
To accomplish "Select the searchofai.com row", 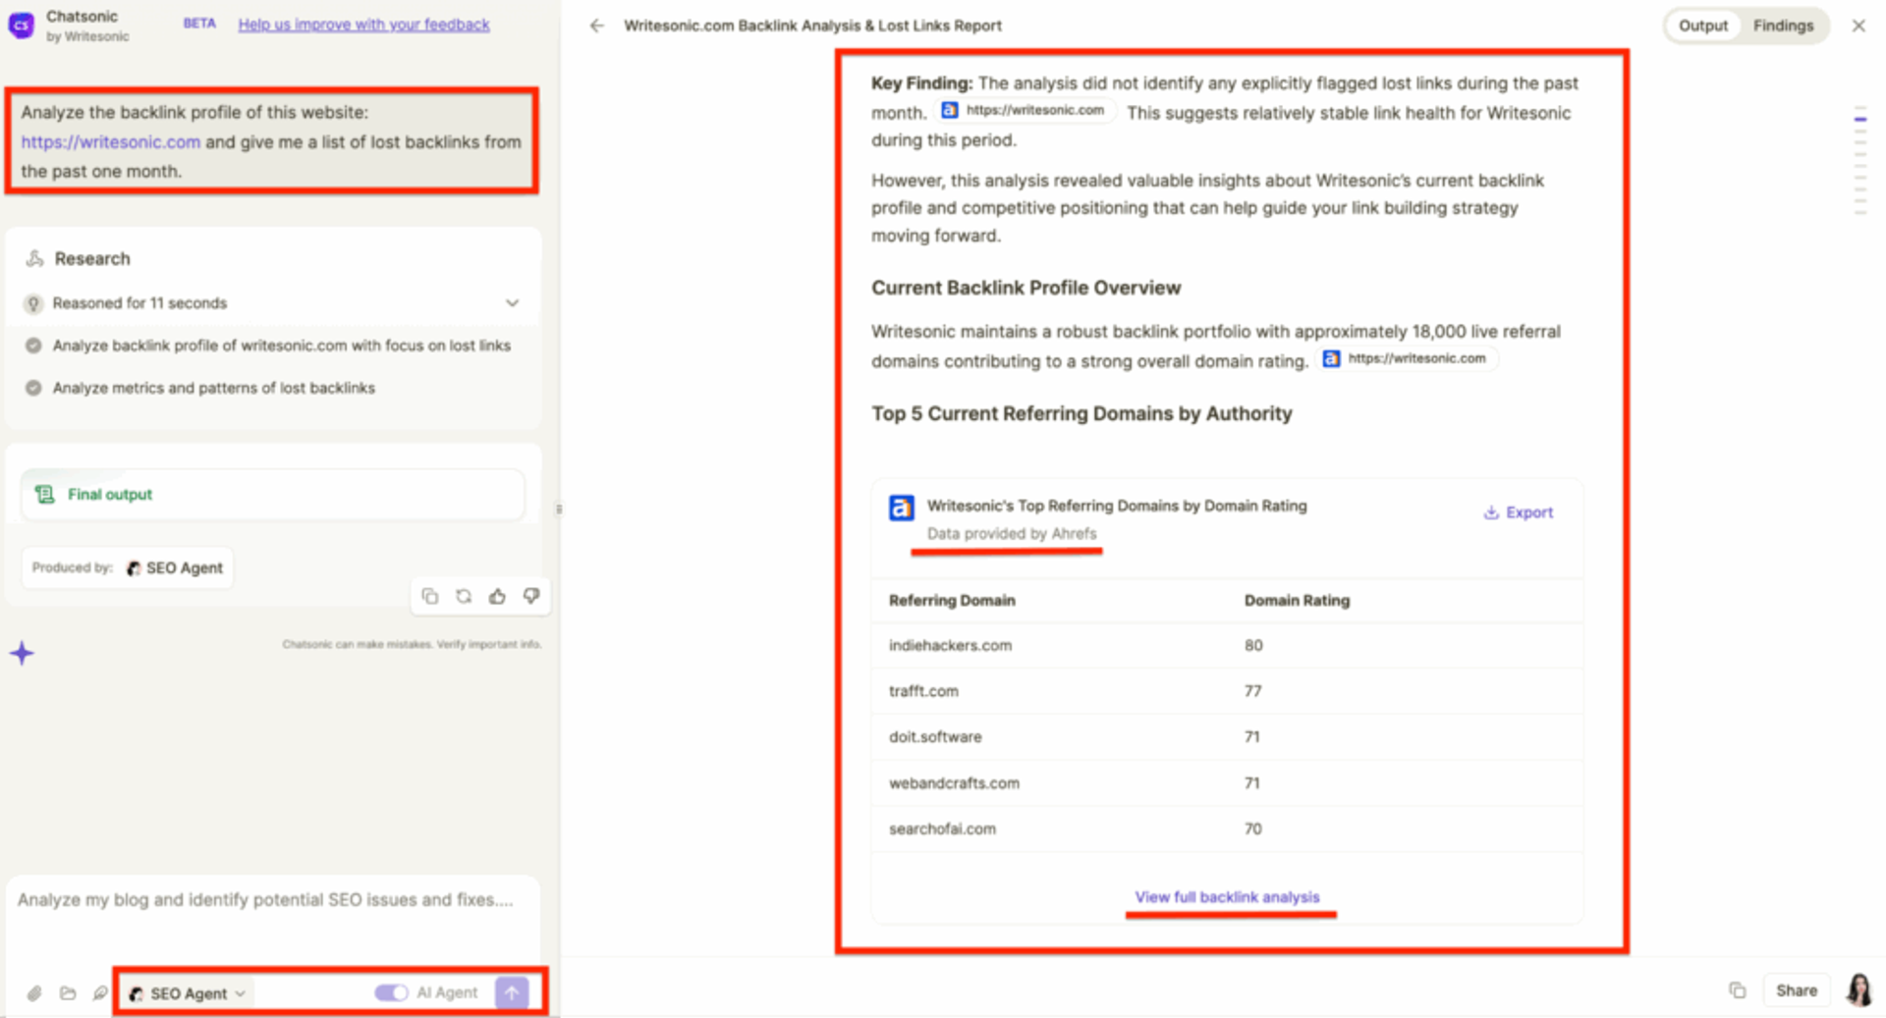I will [x=1227, y=830].
